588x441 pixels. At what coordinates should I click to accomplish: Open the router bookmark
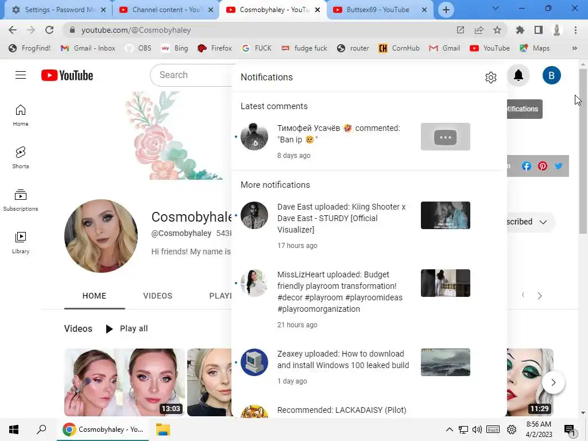353,48
